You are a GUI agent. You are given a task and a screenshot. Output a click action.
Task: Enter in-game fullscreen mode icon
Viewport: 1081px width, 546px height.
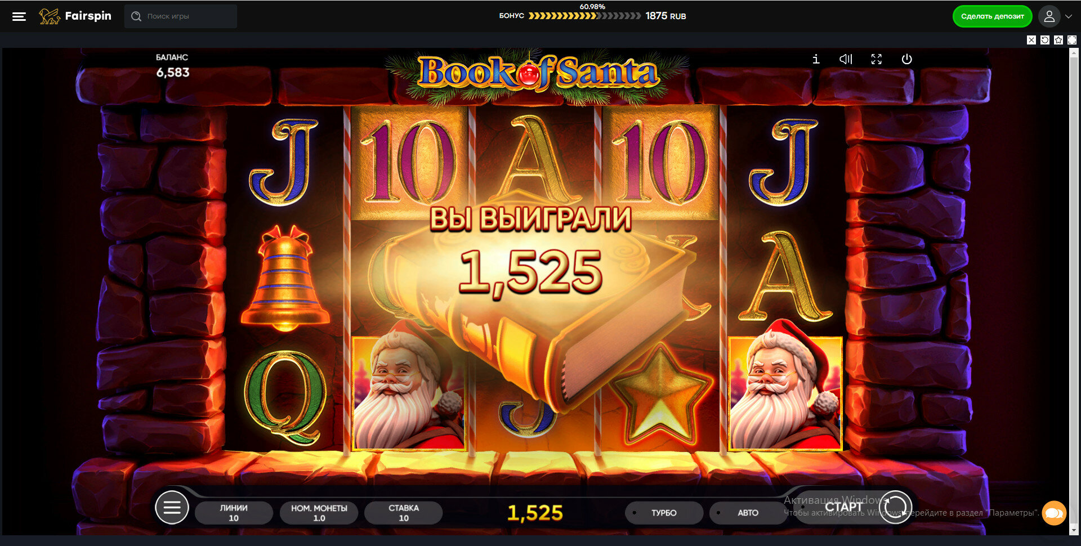[876, 59]
